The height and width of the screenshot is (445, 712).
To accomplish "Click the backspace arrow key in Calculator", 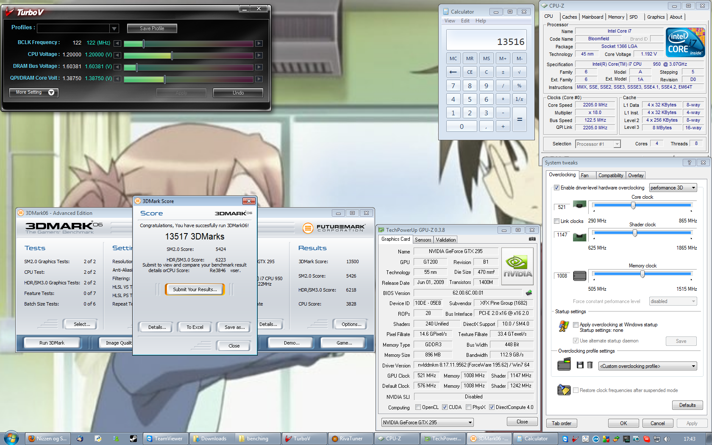I will pos(453,72).
